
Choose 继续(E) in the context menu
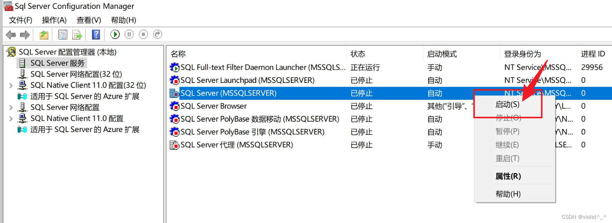(507, 145)
